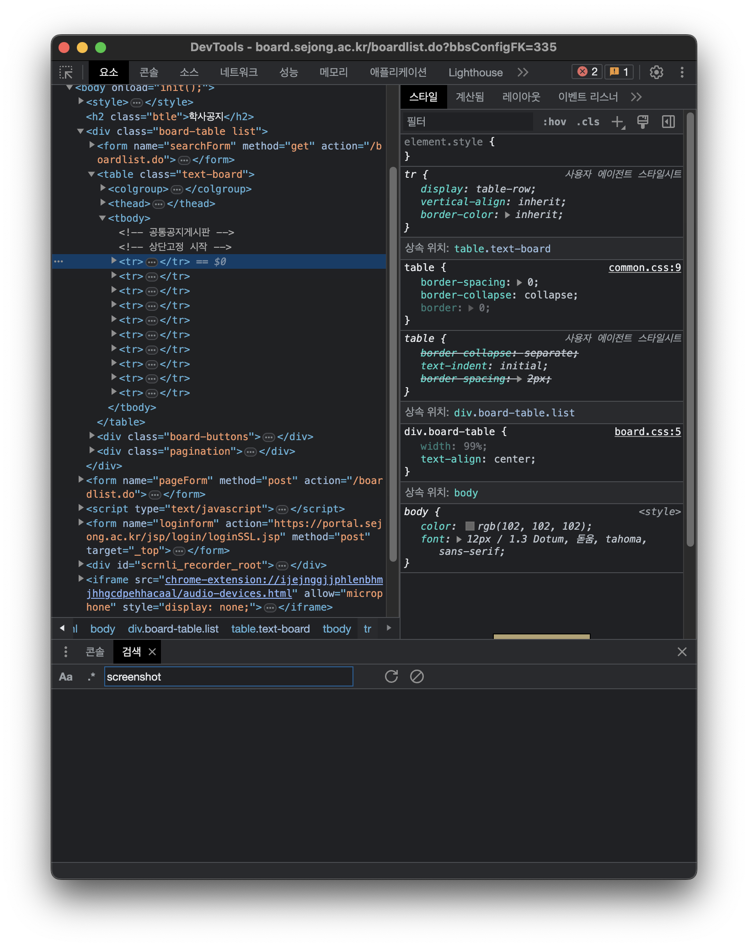Open drawer three-dot more tools menu

pos(66,652)
